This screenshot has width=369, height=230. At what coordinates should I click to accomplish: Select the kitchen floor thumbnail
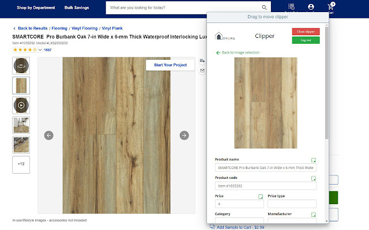click(x=21, y=145)
